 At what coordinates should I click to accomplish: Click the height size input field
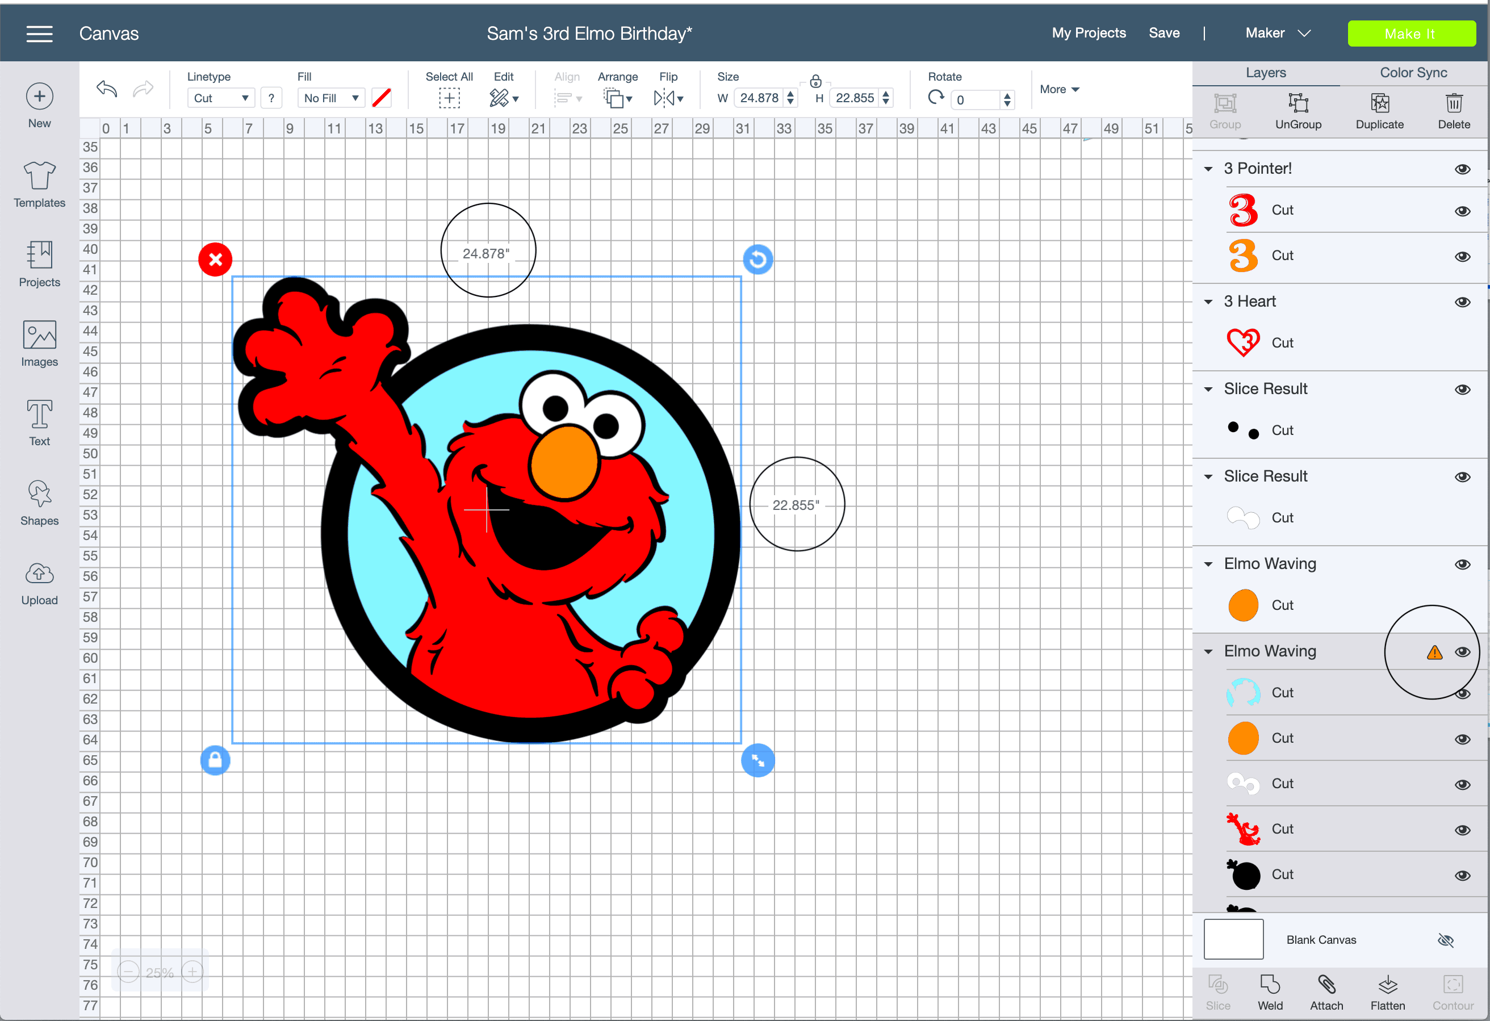click(854, 98)
